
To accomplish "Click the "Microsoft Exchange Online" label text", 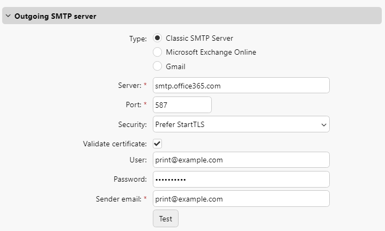I will (211, 52).
